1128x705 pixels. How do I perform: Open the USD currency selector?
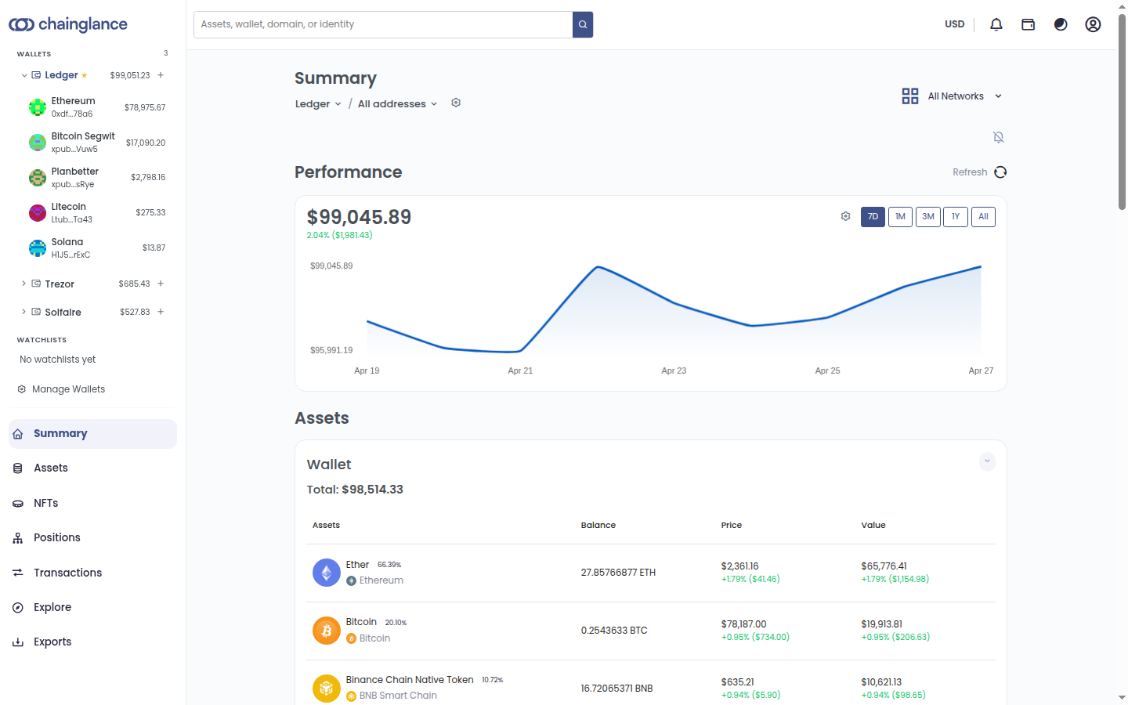tap(954, 24)
